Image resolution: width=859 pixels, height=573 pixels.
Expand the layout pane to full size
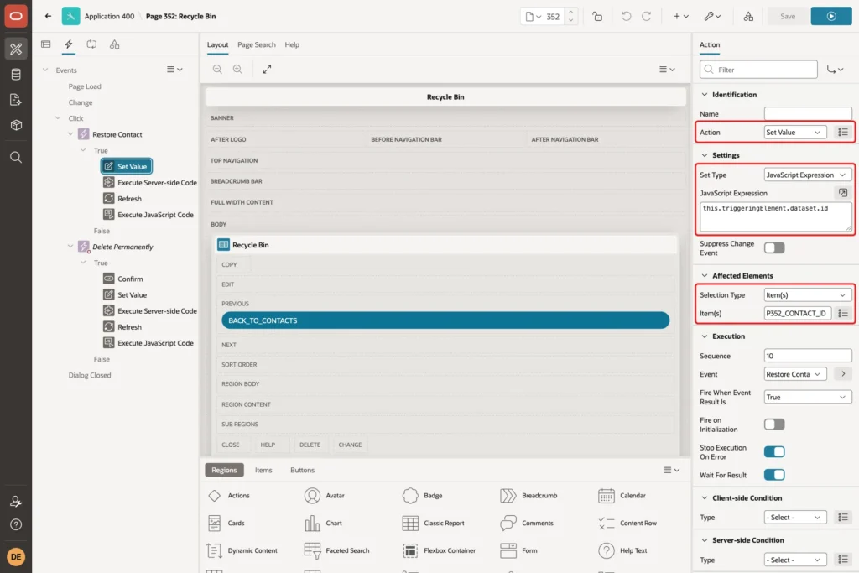coord(267,69)
